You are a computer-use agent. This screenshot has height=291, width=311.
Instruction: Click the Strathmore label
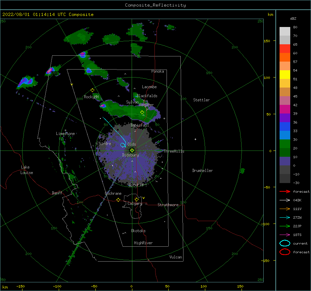[x=168, y=205]
